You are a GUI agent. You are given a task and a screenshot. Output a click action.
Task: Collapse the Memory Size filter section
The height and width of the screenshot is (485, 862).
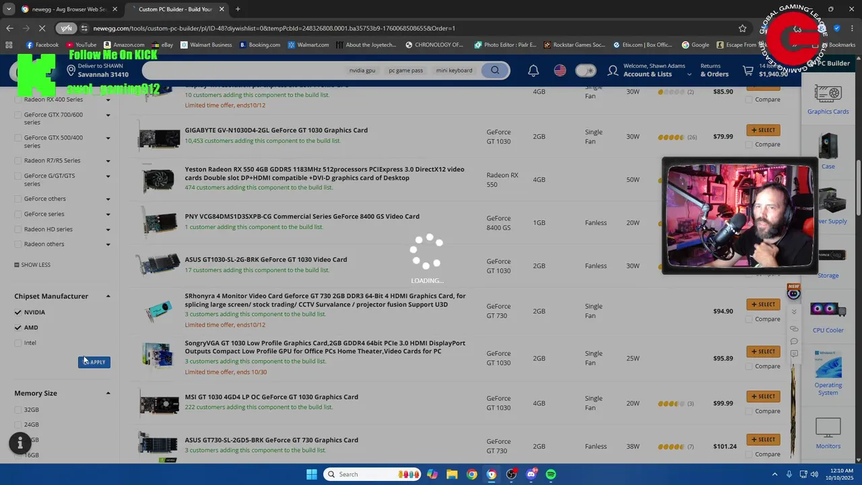(x=108, y=393)
